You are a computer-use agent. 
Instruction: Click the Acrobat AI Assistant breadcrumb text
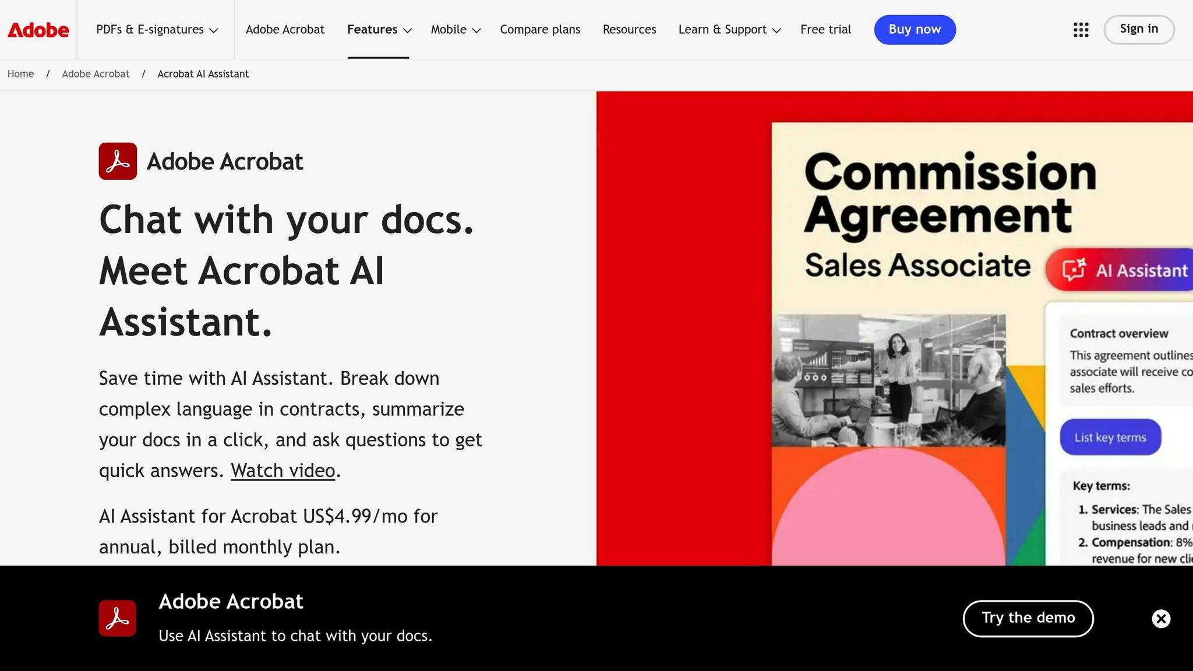203,74
